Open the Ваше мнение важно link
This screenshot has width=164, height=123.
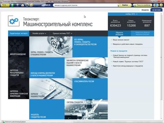[x=121, y=40]
